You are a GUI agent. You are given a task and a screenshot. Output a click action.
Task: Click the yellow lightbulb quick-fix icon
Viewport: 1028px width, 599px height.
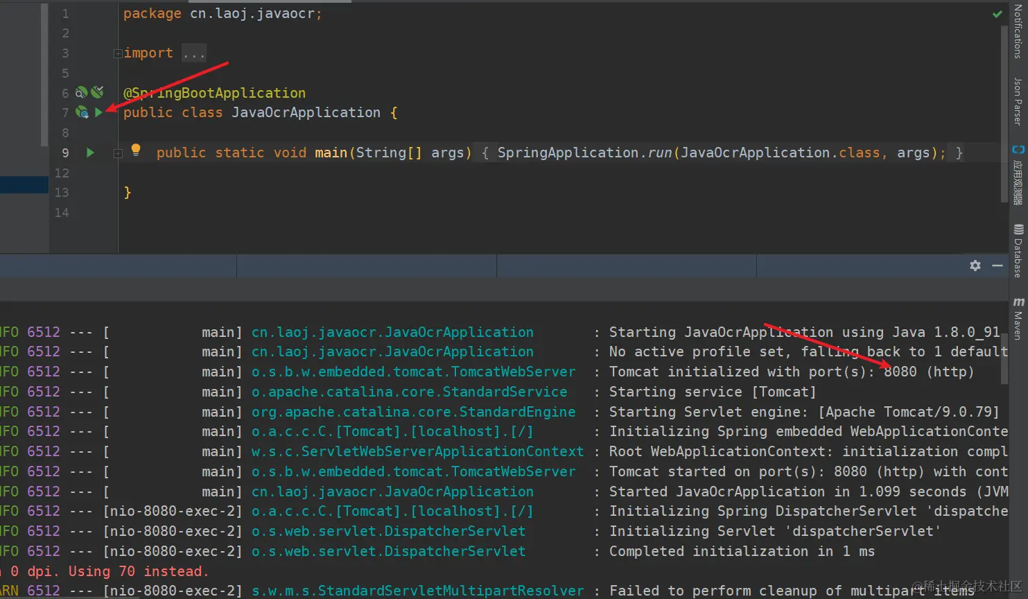point(136,150)
